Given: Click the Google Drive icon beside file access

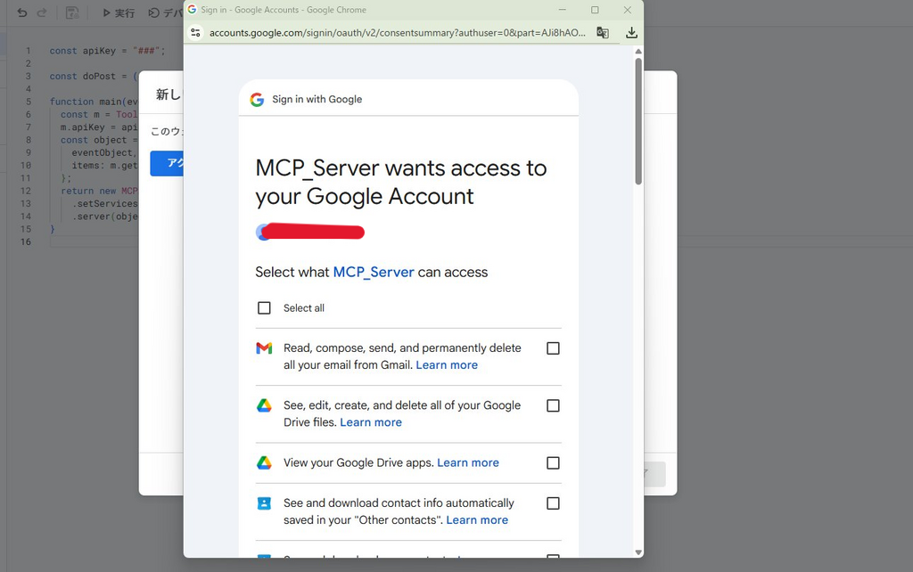Looking at the screenshot, I should (264, 405).
